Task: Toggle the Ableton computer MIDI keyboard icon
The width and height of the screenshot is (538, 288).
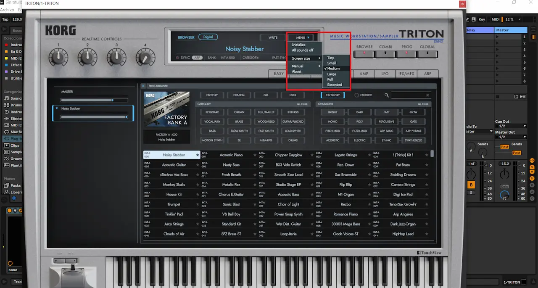Action: [474, 19]
